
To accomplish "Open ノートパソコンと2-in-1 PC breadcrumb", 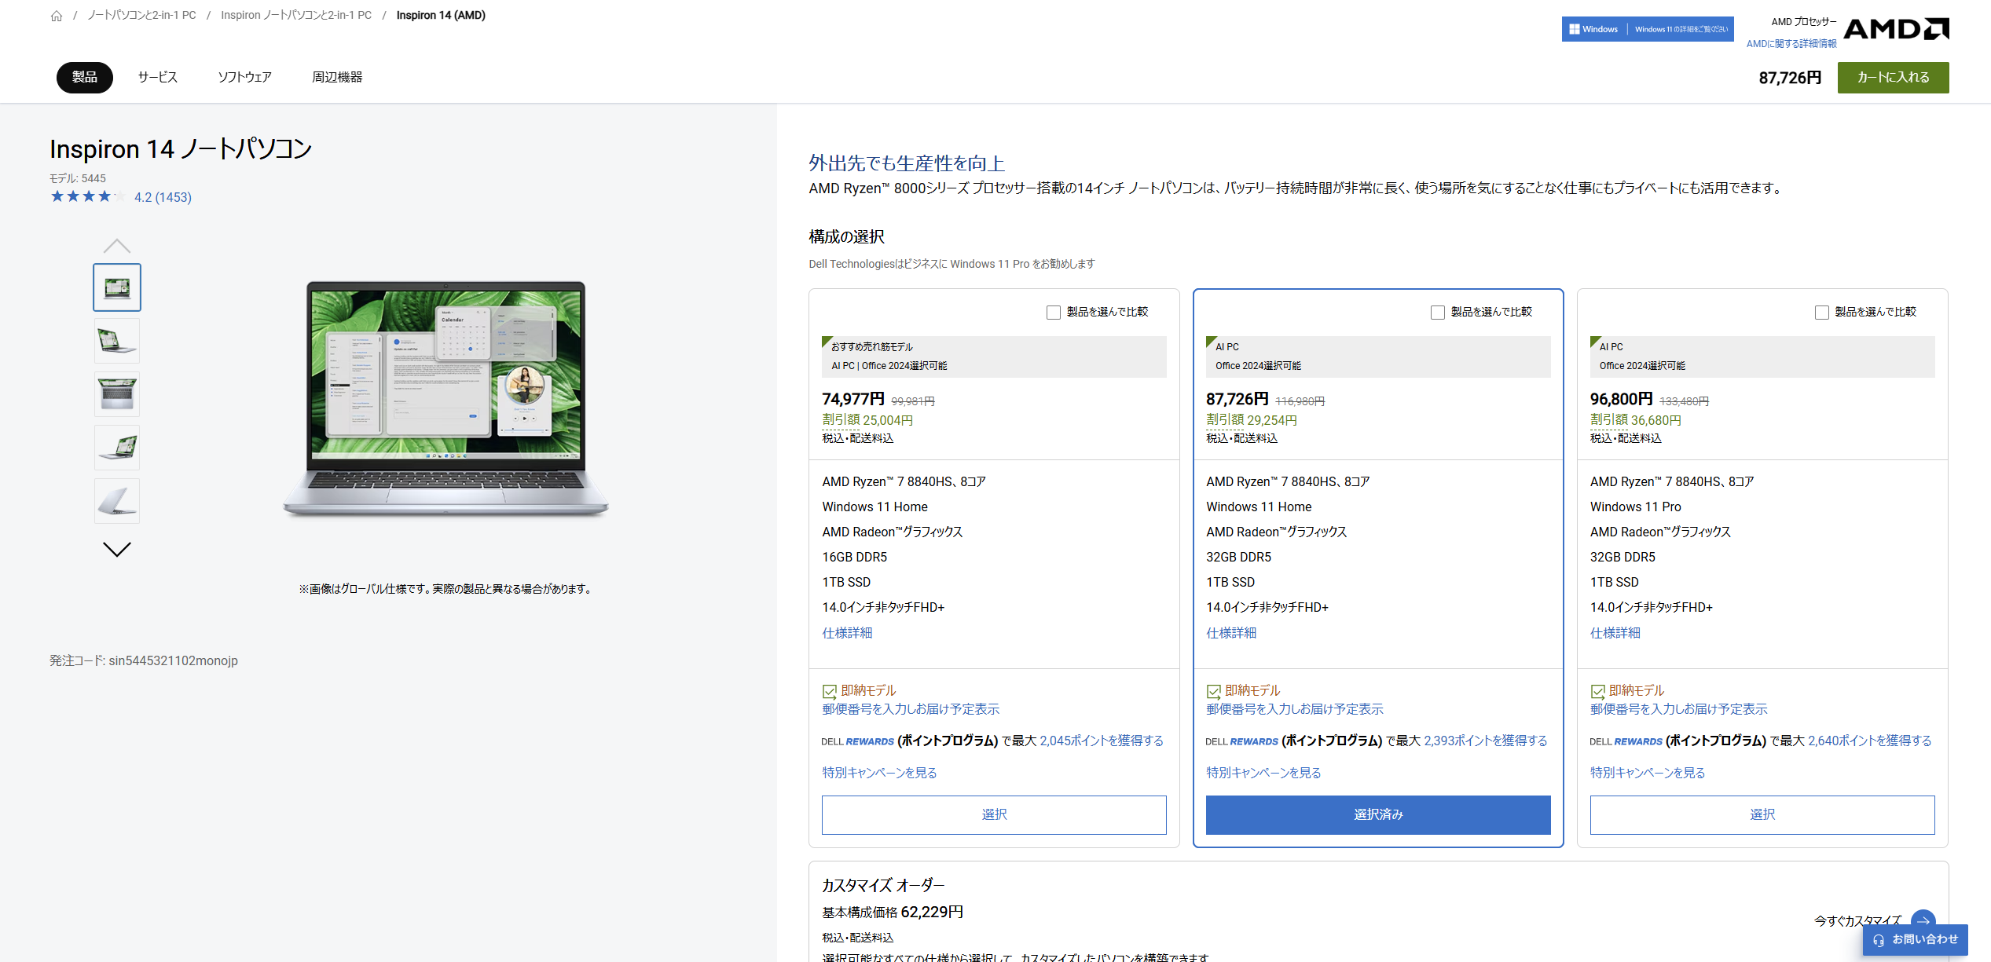I will [141, 15].
